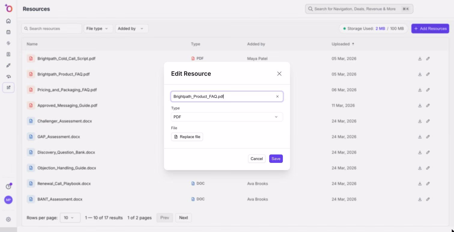
Task: Click the Add Resources button
Action: tap(430, 29)
